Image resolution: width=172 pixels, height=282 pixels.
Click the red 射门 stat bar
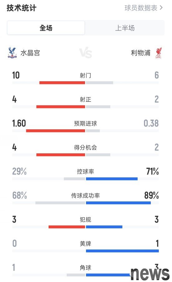tap(62, 83)
